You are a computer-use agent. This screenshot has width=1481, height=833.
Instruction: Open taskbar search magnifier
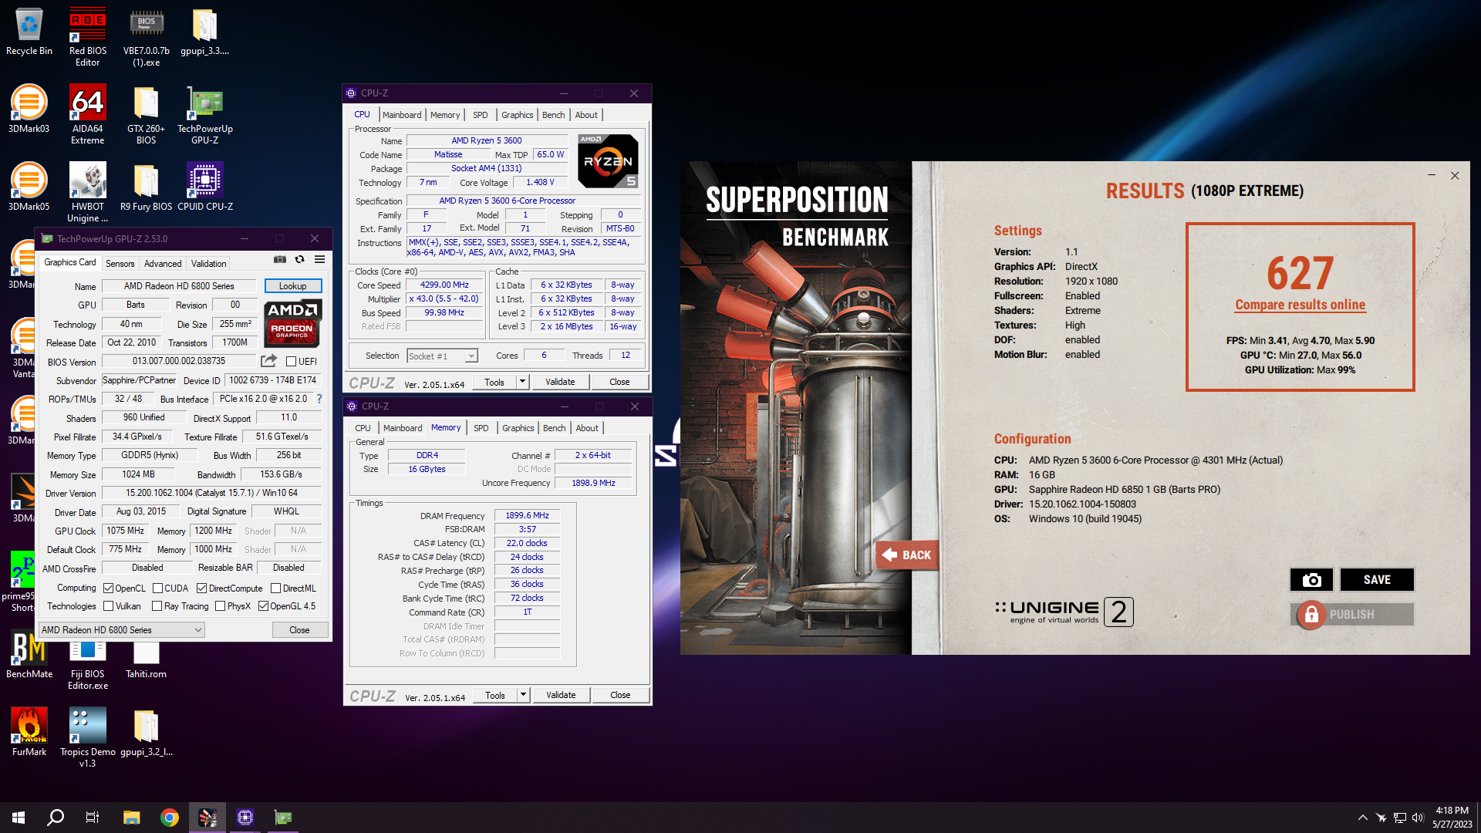[56, 818]
